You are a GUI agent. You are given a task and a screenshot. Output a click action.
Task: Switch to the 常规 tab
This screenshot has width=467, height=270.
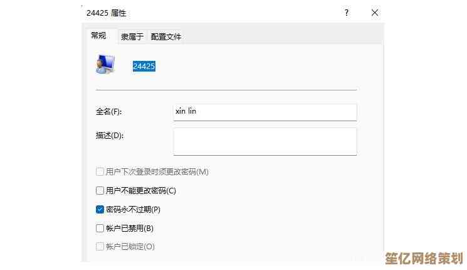(x=98, y=36)
